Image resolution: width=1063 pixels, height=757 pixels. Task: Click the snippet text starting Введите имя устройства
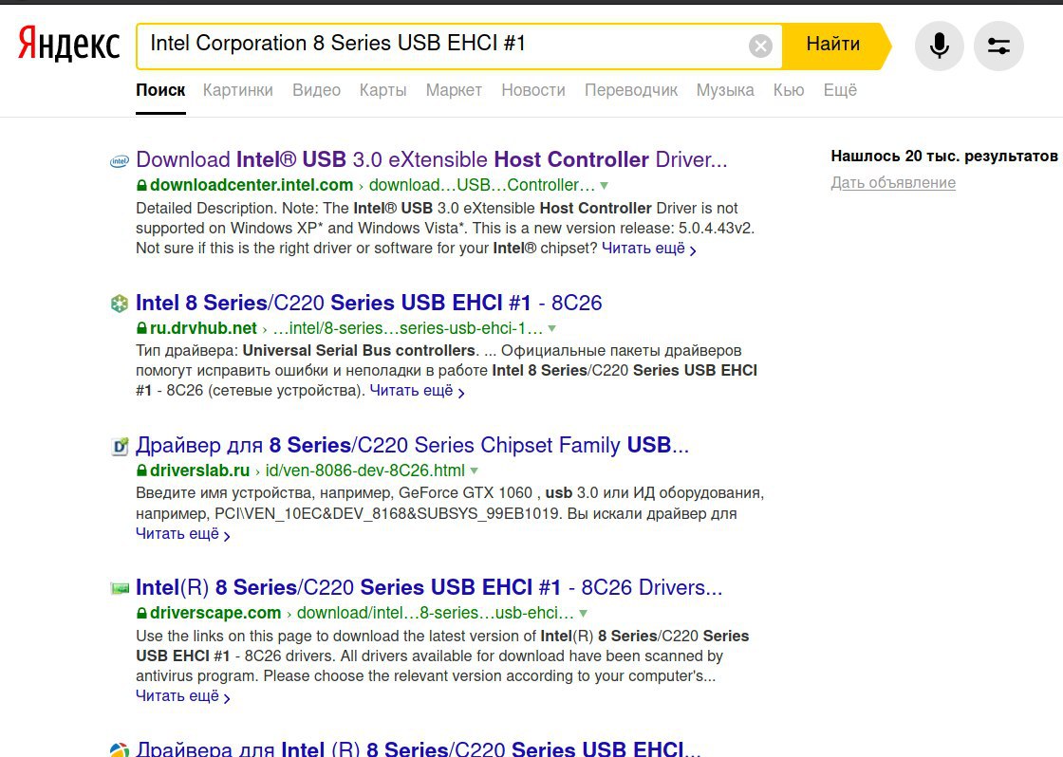click(x=450, y=503)
